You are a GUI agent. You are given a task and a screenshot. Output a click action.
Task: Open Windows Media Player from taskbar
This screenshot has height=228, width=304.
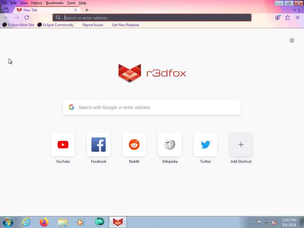80,222
